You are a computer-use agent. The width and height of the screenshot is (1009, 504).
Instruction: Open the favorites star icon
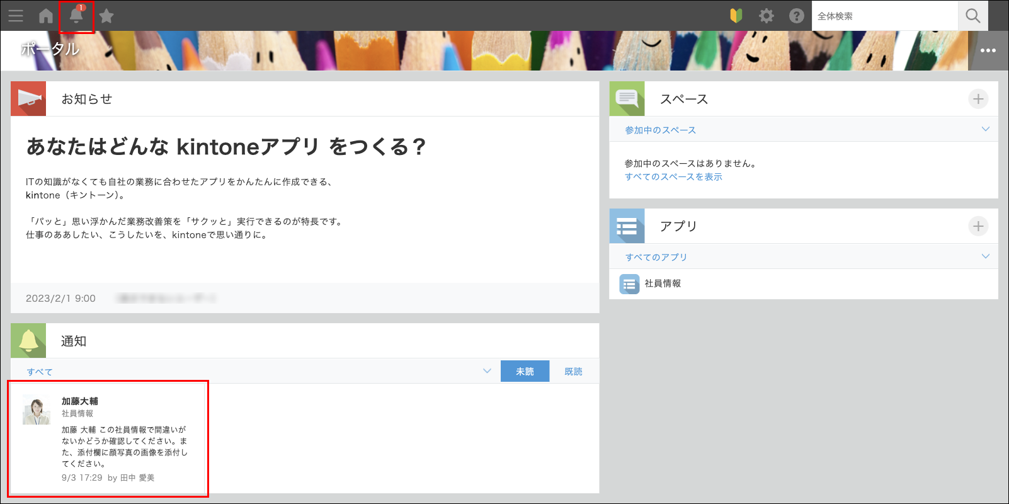coord(106,16)
